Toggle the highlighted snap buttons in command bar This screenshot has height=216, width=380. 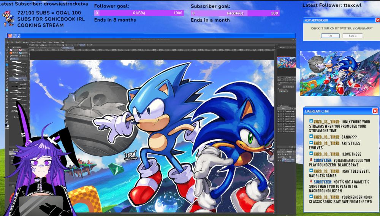tap(82, 45)
